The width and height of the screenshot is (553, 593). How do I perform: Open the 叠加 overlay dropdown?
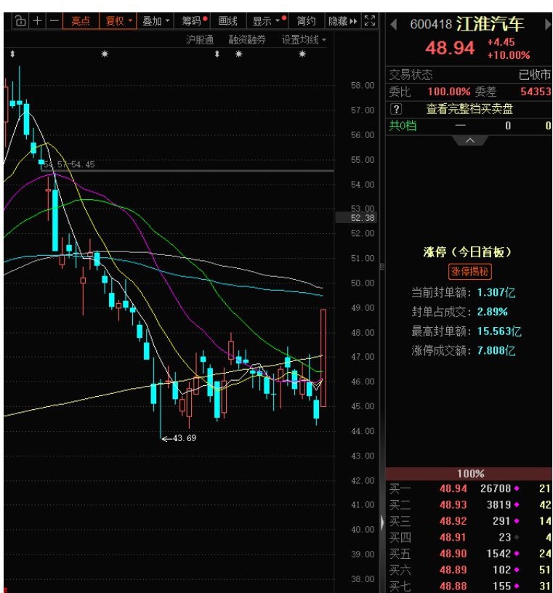(156, 21)
